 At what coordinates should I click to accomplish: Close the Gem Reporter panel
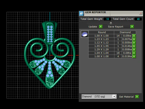[x=140, y=13]
